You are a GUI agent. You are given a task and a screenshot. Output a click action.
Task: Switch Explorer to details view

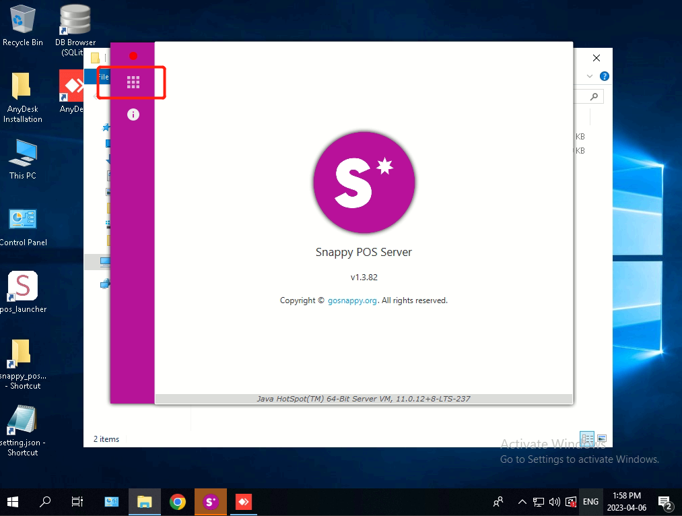(x=587, y=439)
